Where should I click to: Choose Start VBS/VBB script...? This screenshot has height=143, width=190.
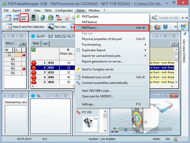coord(112,91)
